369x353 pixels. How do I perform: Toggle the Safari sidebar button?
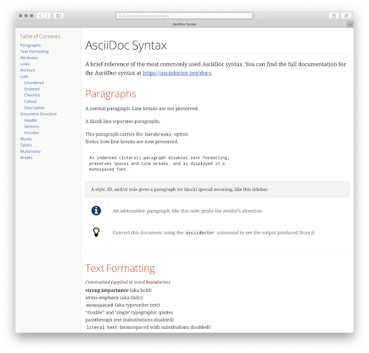(59, 16)
